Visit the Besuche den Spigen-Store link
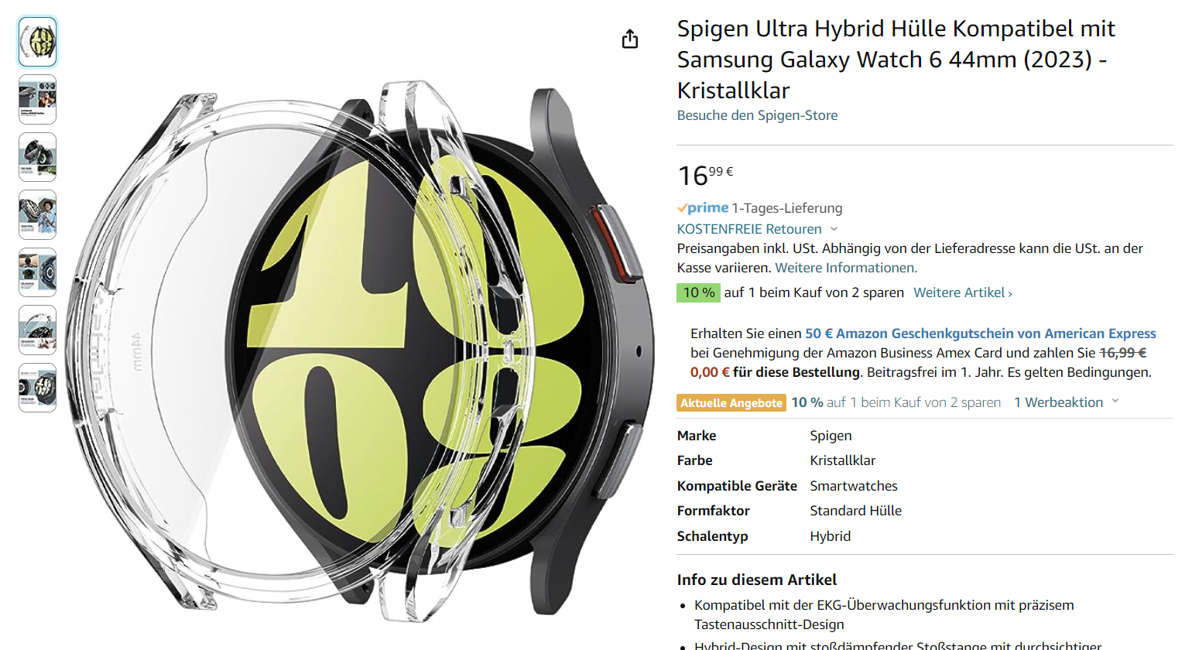 coord(757,115)
